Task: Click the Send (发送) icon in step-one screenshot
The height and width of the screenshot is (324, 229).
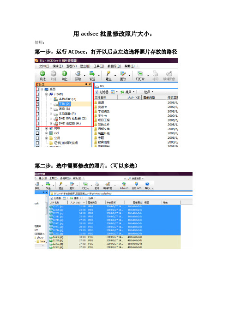Action: (x=92, y=73)
